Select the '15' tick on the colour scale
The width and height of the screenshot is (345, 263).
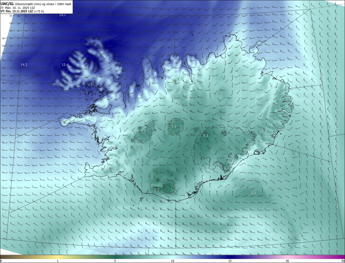pos(230,261)
